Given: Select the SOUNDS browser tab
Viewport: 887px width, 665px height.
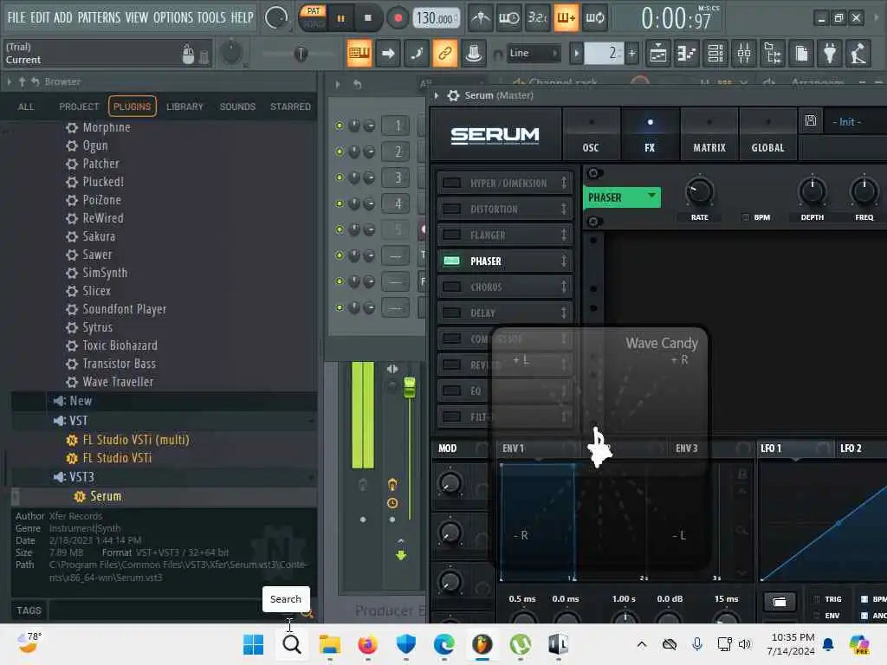Looking at the screenshot, I should (237, 107).
